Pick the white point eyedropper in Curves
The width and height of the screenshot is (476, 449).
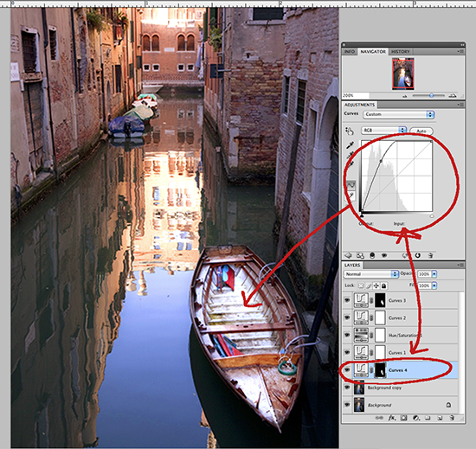click(x=350, y=164)
